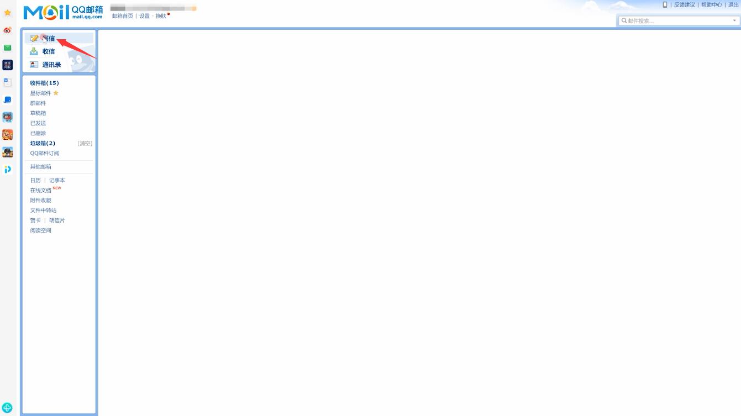Viewport: 741px width, 416px height.
Task: Click [清空] to empty spam
Action: click(x=85, y=143)
